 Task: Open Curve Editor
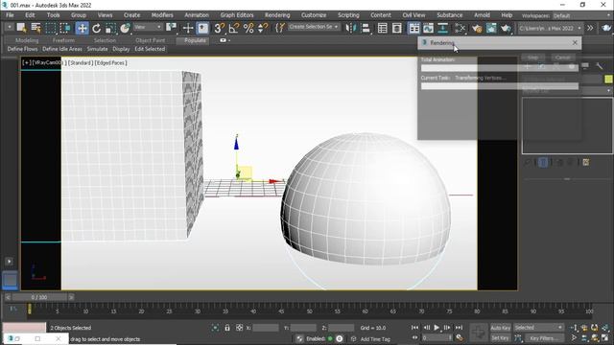pyautogui.click(x=428, y=28)
